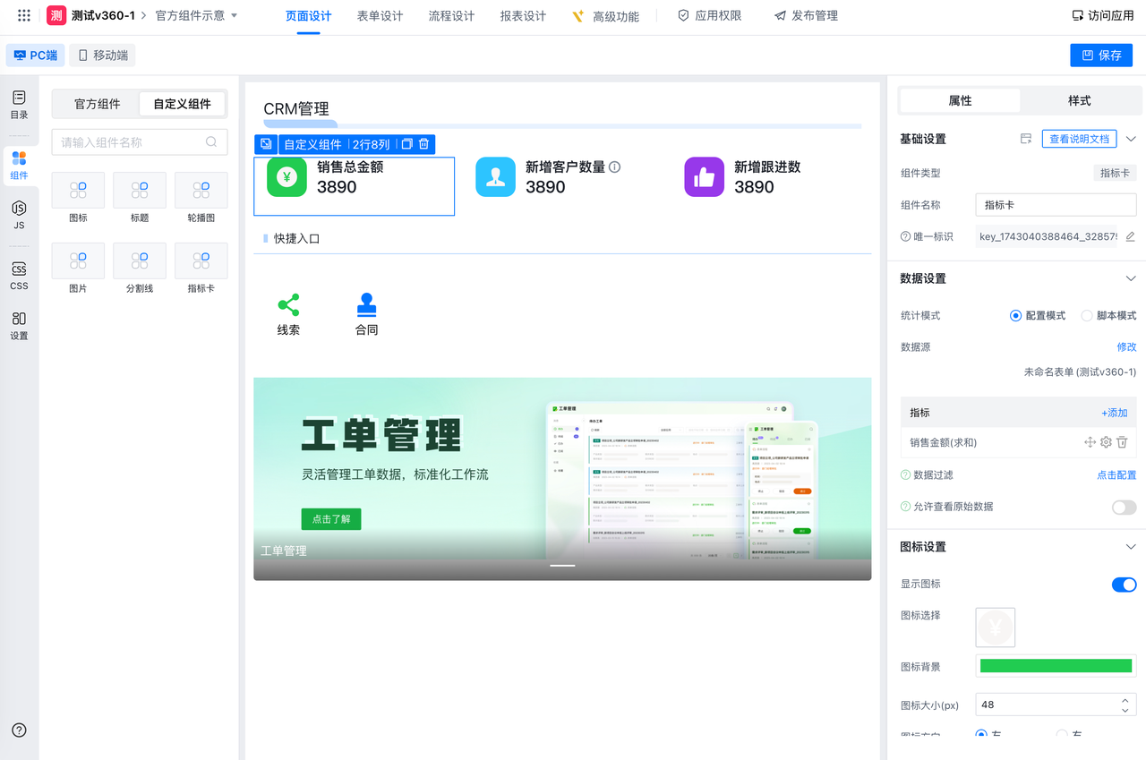Open the app grid launcher icon
Image resolution: width=1146 pixels, height=760 pixels.
(24, 16)
